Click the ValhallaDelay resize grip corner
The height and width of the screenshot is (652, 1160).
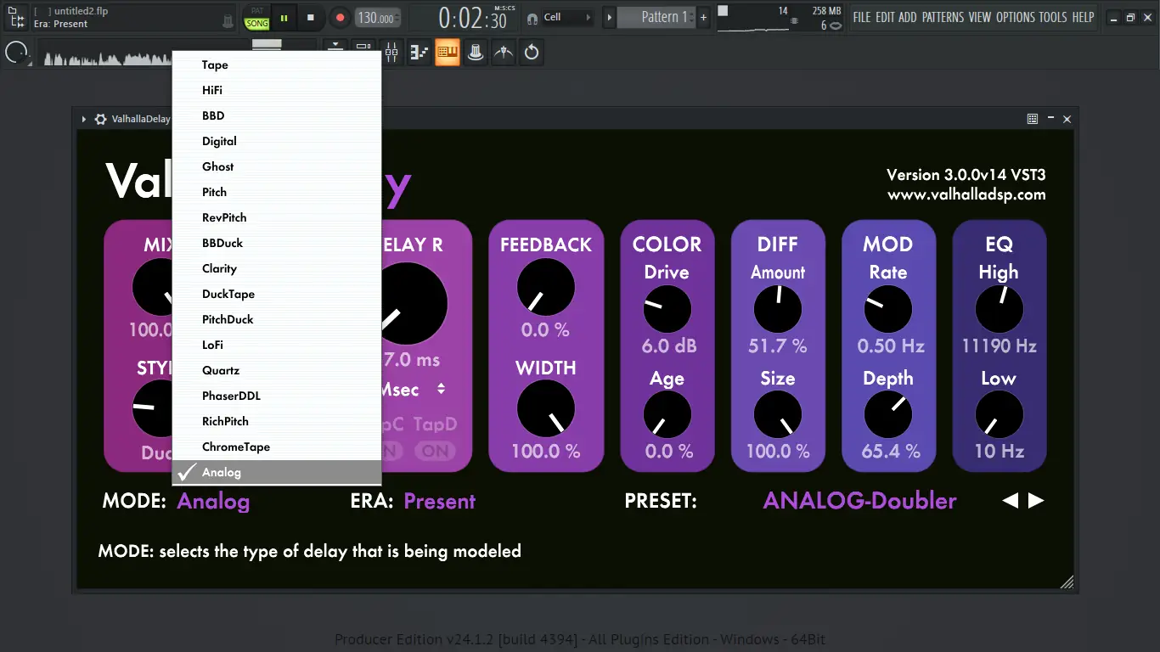coord(1067,582)
